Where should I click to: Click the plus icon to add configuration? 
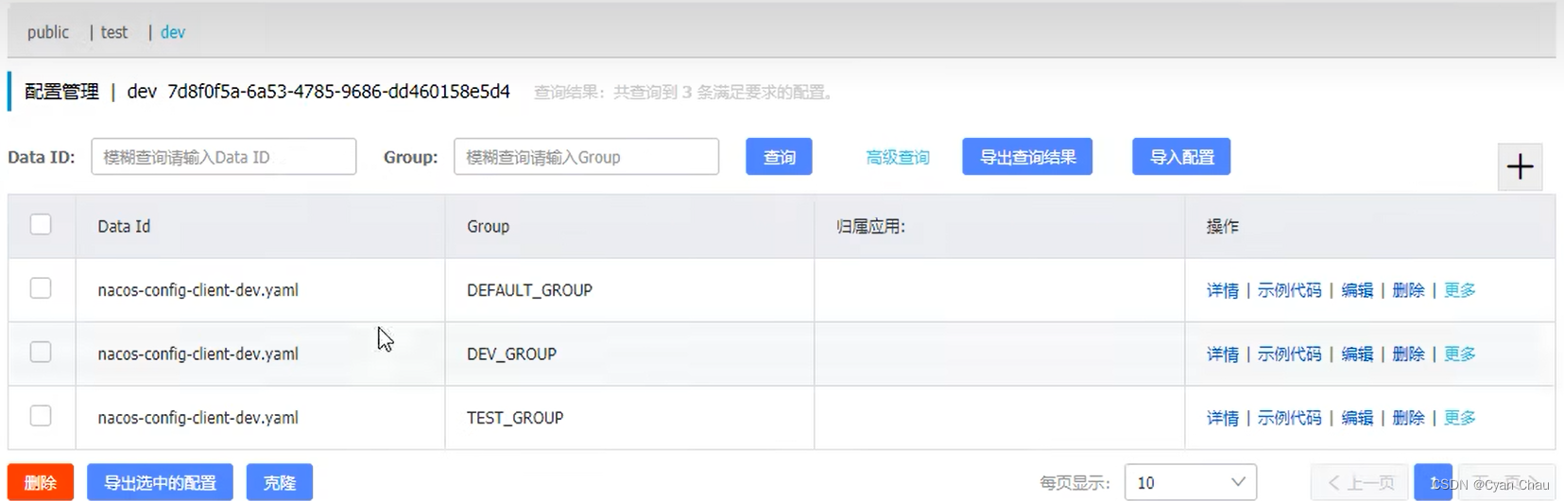(1520, 167)
